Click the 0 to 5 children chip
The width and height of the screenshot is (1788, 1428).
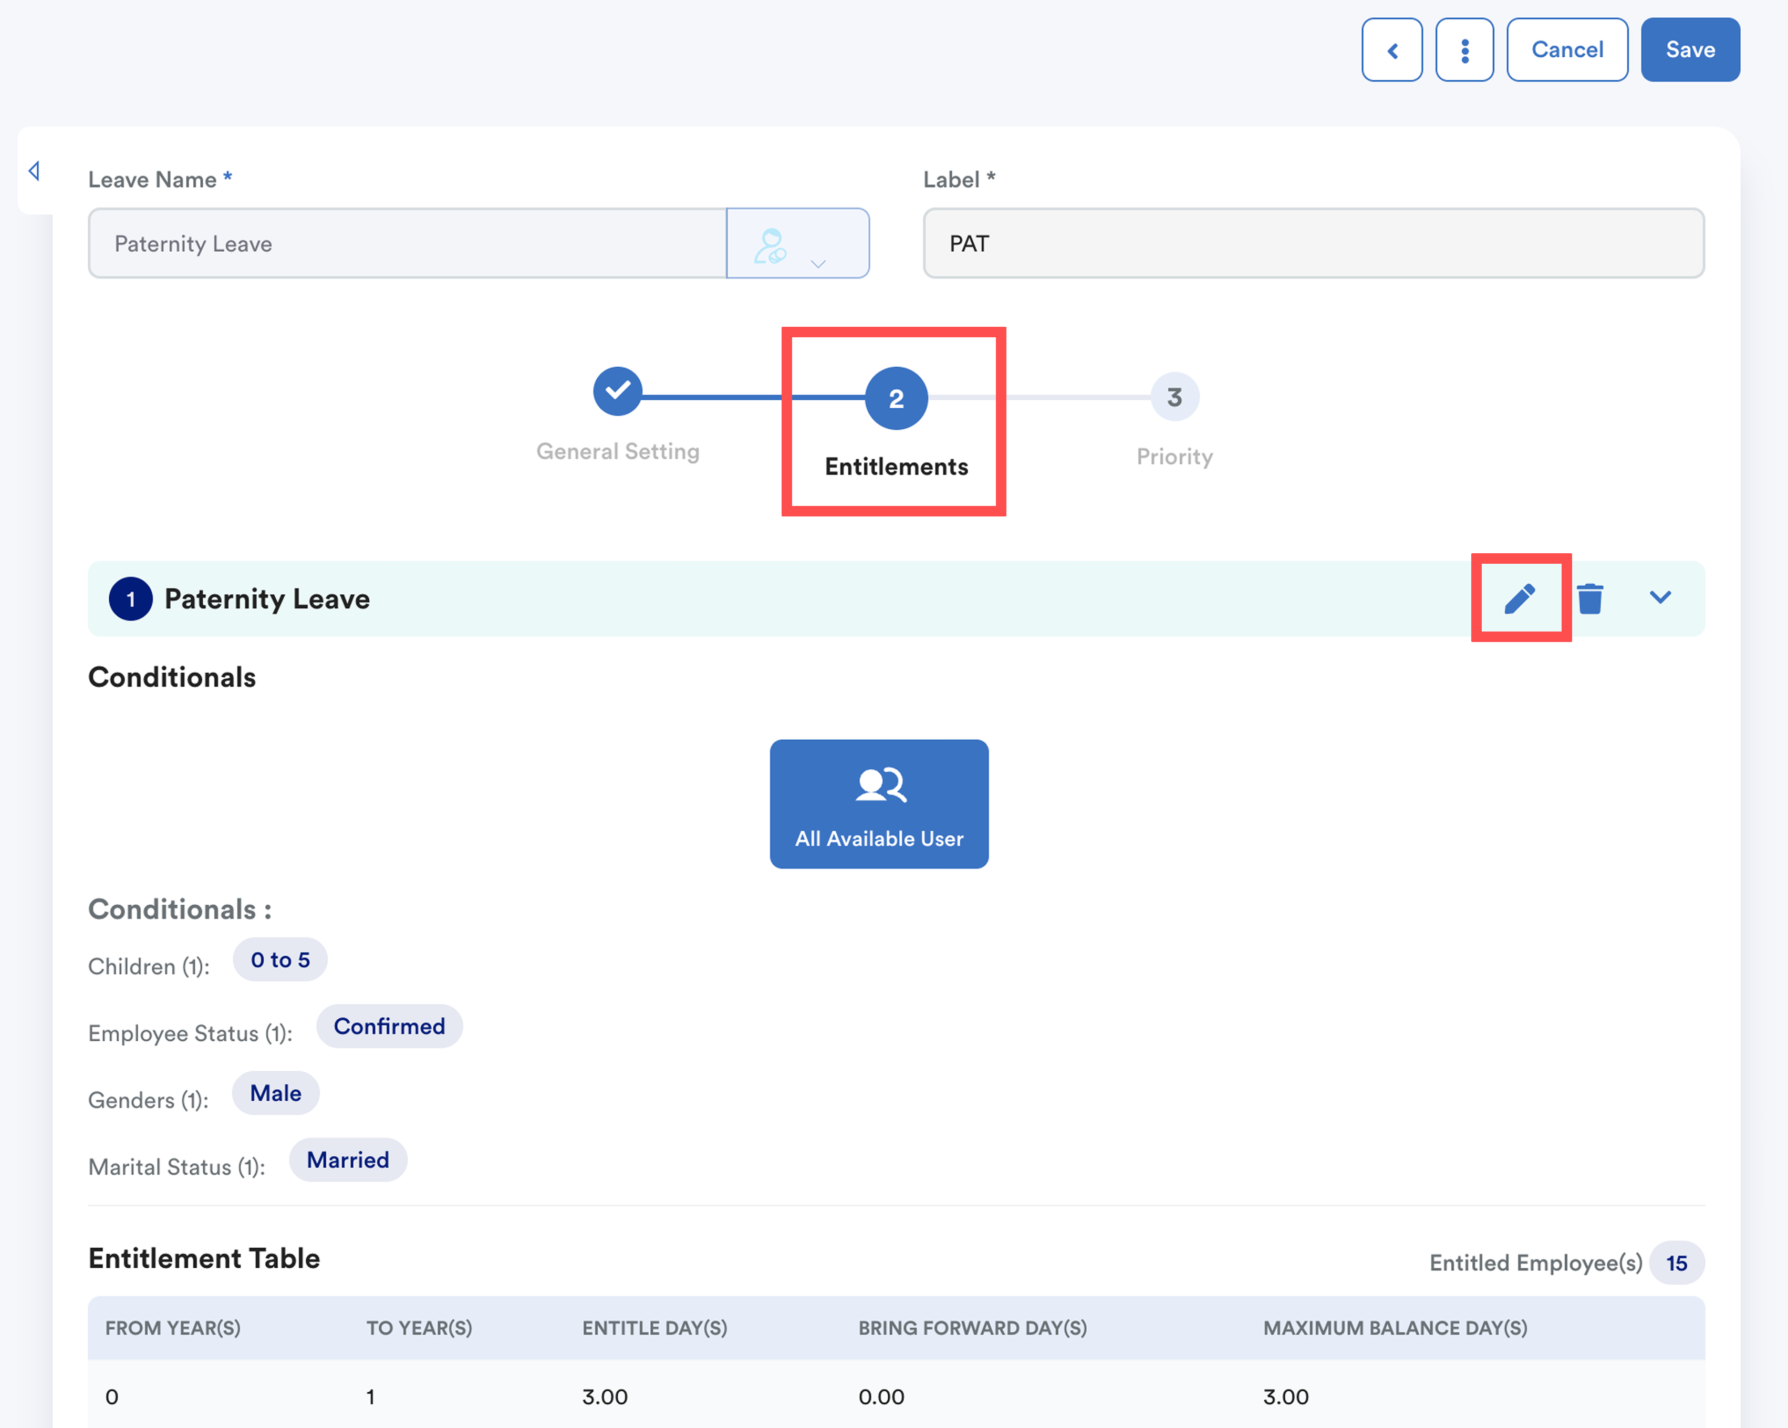pyautogui.click(x=280, y=959)
